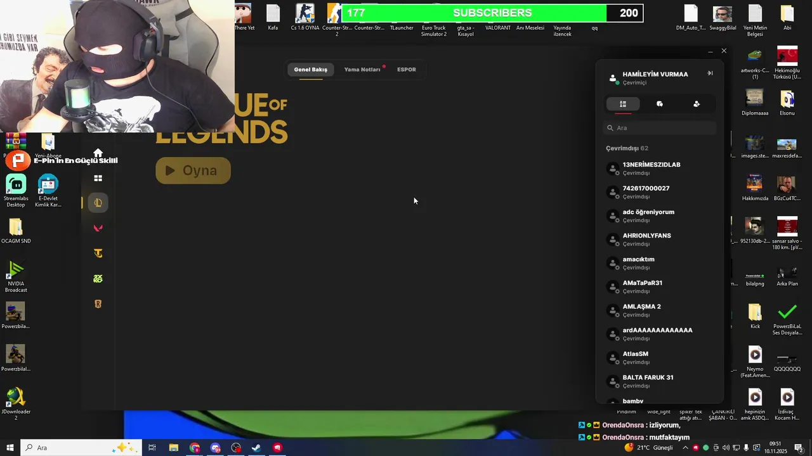The image size is (812, 456).
Task: Select the Diplomaaaa desktop image
Action: click(x=755, y=103)
